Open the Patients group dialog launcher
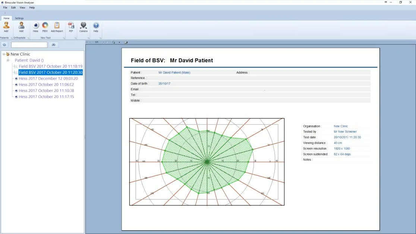 pos(12,38)
